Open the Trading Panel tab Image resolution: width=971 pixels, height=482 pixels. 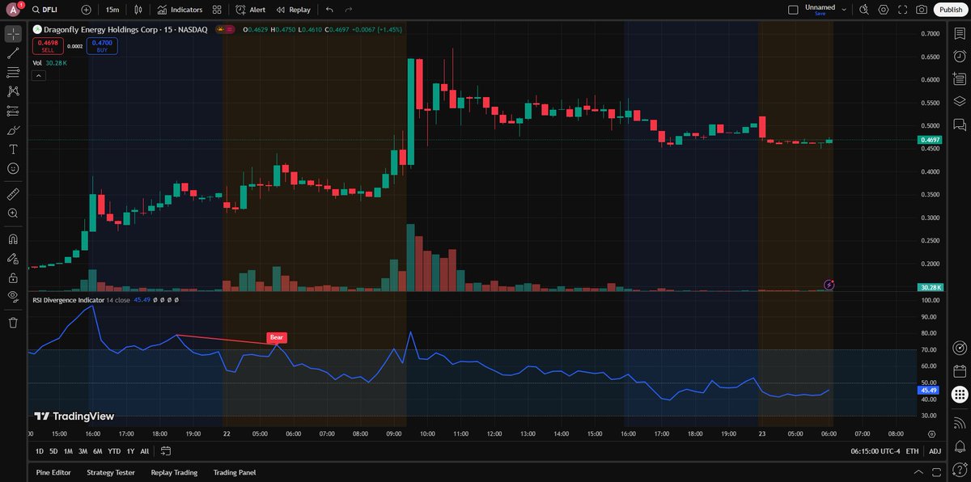[236, 472]
